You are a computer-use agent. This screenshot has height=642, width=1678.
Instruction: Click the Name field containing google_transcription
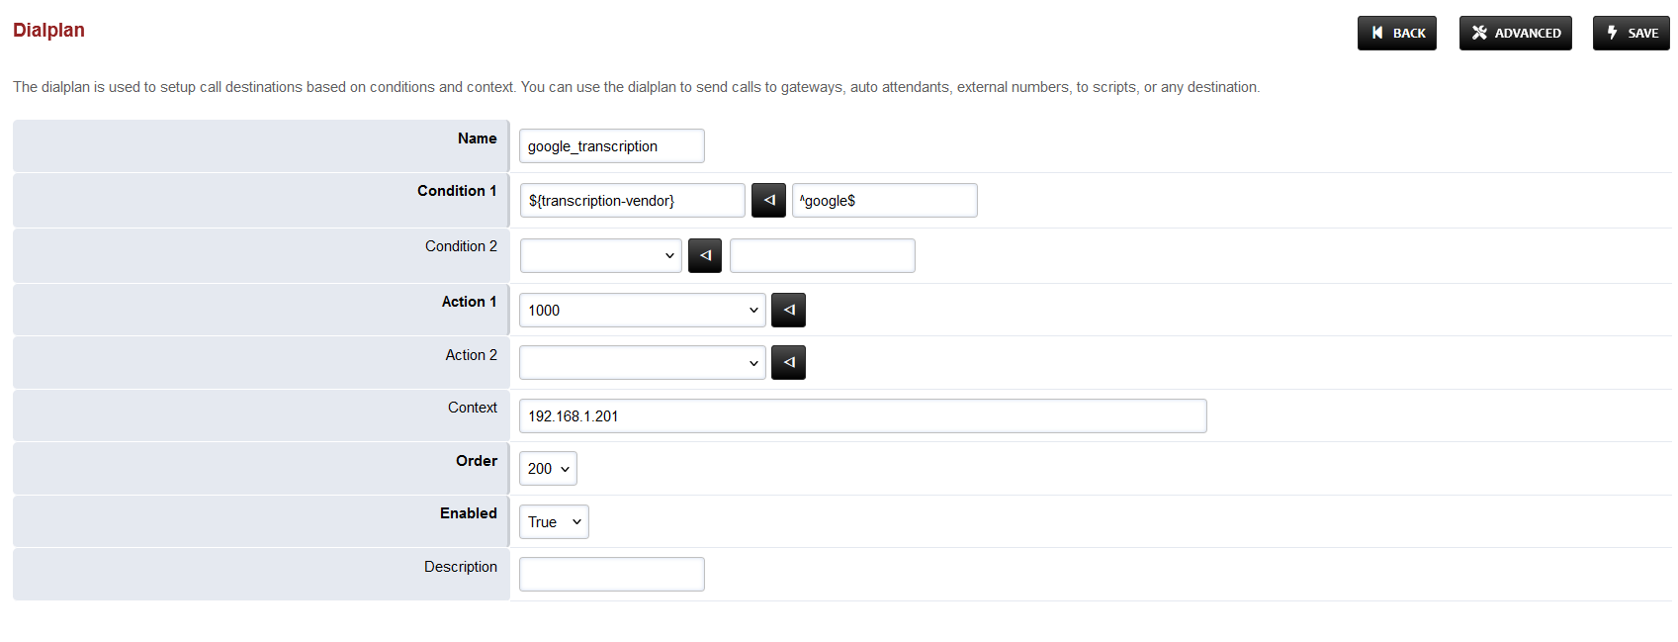coord(611,146)
